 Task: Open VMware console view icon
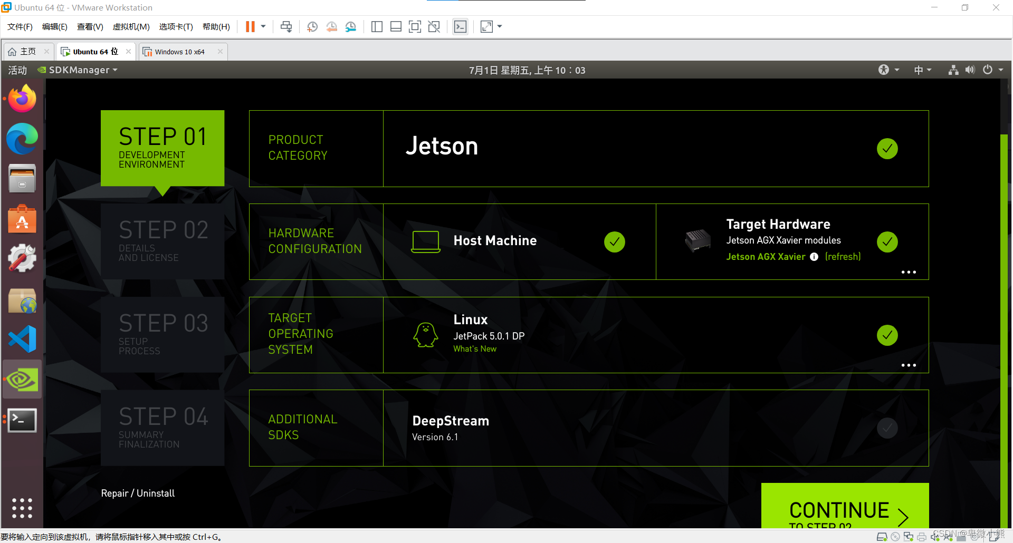460,27
